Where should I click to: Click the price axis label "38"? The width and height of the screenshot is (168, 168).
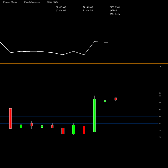point(160,110)
